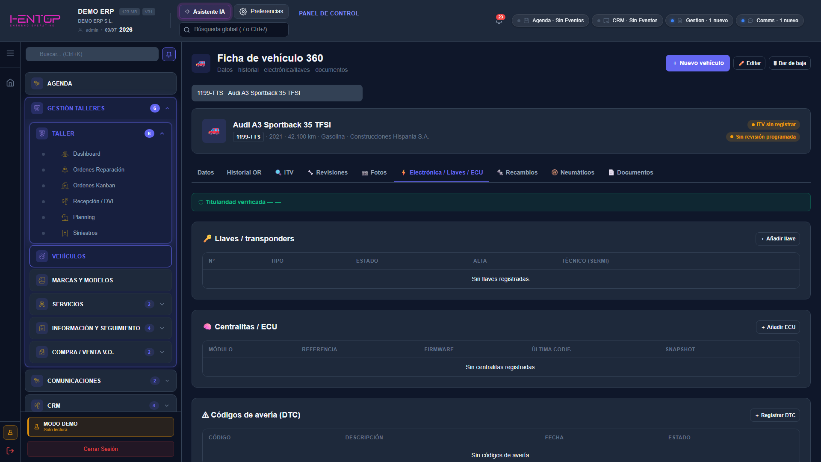The image size is (821, 462).
Task: Open vehicle selector 1199-TTS Audi A3
Action: coord(277,93)
